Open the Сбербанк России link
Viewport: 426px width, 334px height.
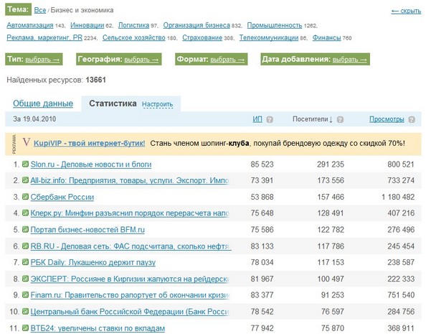coord(62,197)
